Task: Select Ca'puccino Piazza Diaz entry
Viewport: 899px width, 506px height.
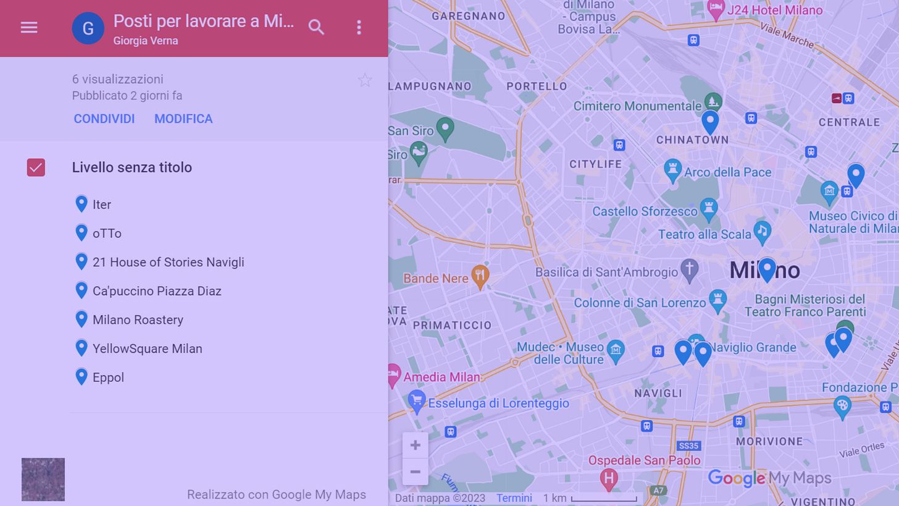Action: coord(157,291)
